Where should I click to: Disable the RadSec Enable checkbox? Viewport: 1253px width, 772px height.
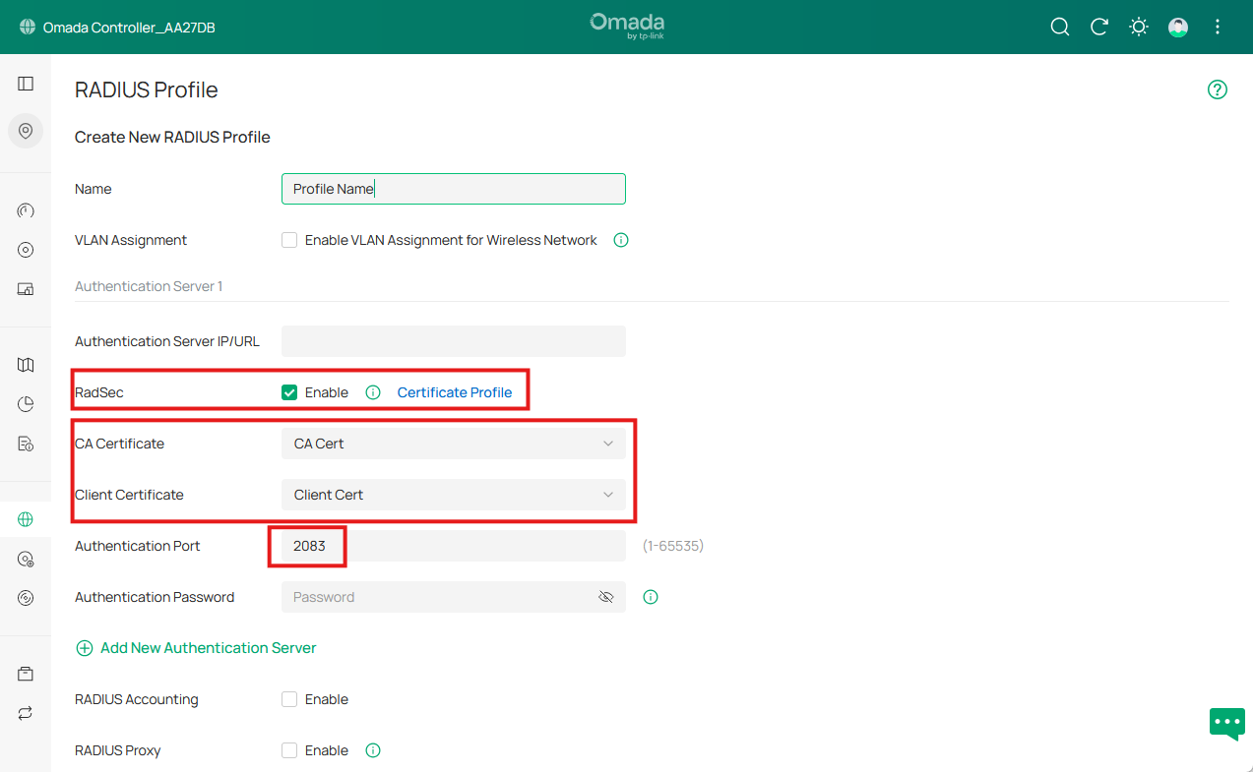(289, 391)
